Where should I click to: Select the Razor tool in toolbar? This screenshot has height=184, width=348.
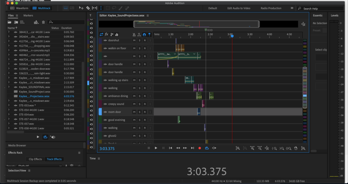tap(88, 8)
